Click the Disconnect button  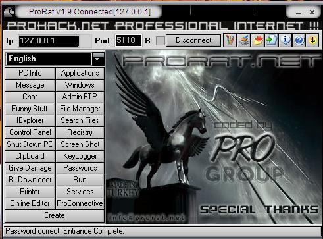click(x=193, y=40)
